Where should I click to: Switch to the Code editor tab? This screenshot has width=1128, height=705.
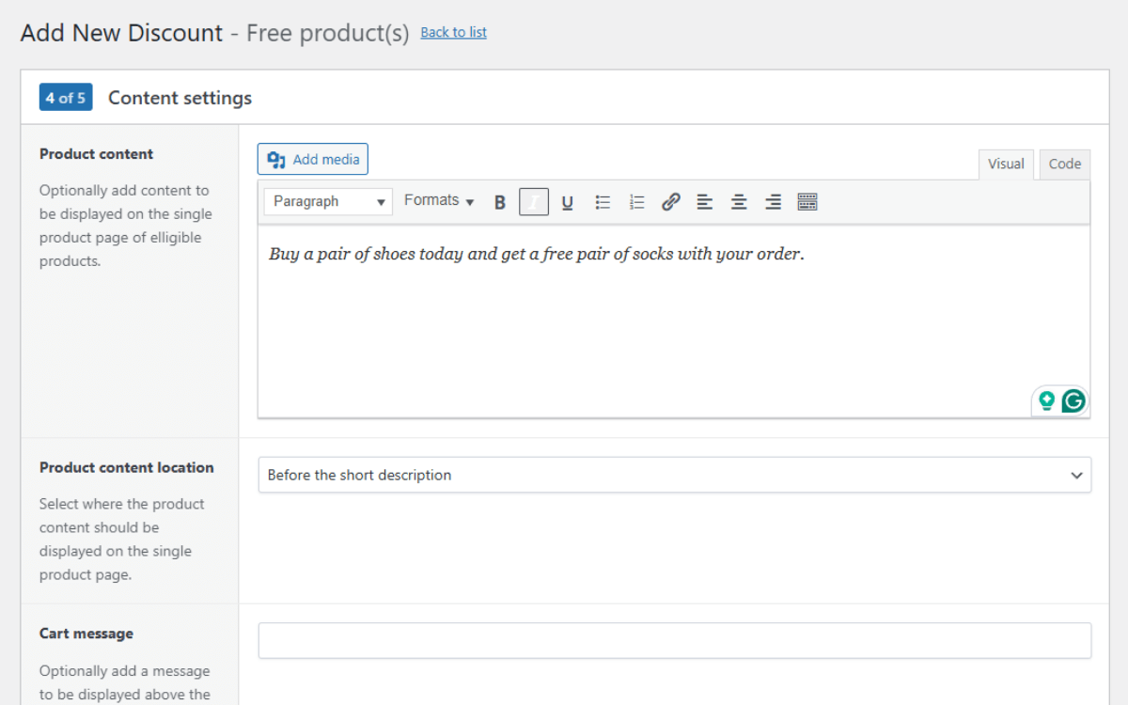[1064, 164]
